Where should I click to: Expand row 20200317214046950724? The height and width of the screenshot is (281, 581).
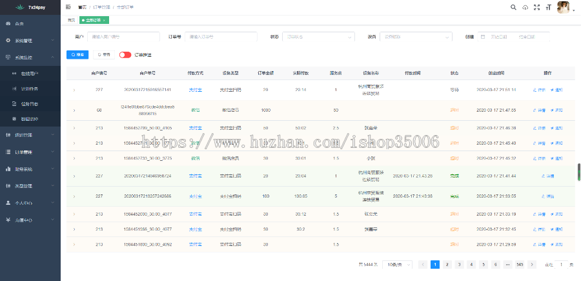pos(74,176)
